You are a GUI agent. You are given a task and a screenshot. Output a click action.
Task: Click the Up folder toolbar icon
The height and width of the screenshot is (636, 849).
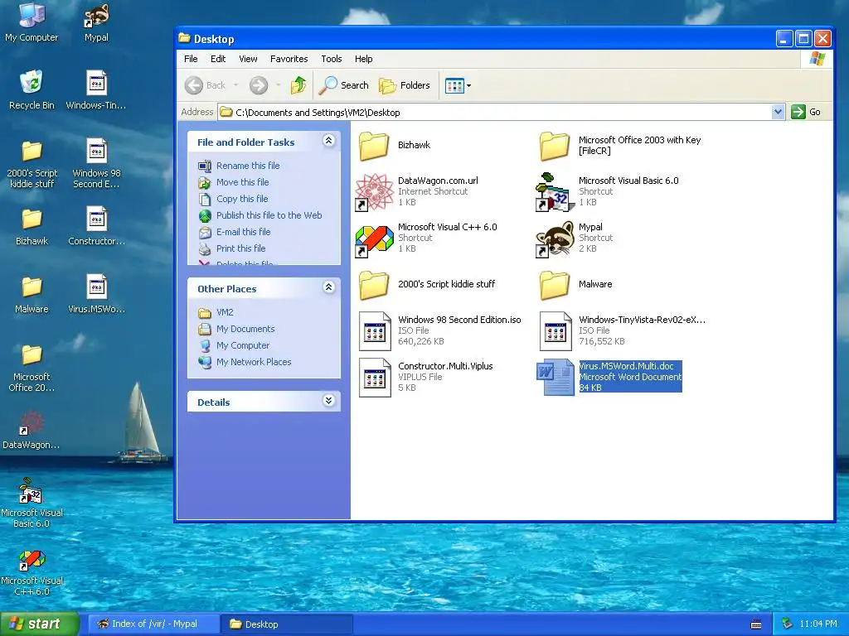298,85
